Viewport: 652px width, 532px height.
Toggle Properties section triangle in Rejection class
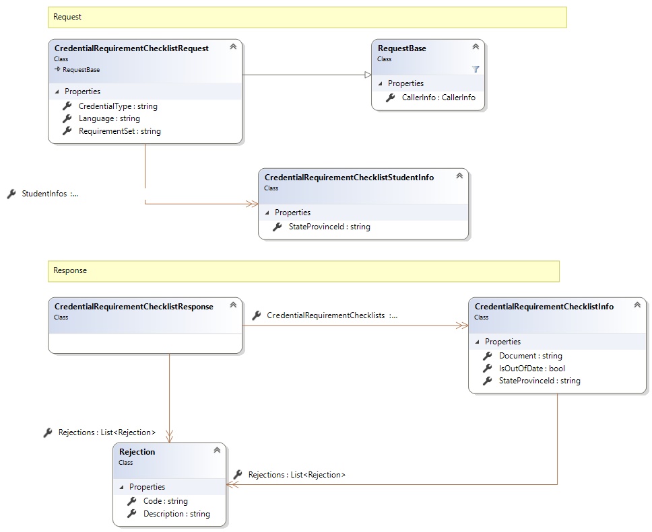click(x=123, y=487)
